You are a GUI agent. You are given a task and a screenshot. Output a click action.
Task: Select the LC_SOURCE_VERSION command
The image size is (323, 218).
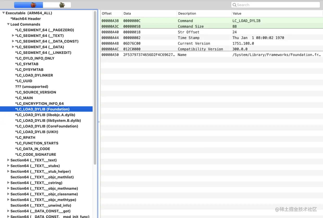[36, 92]
